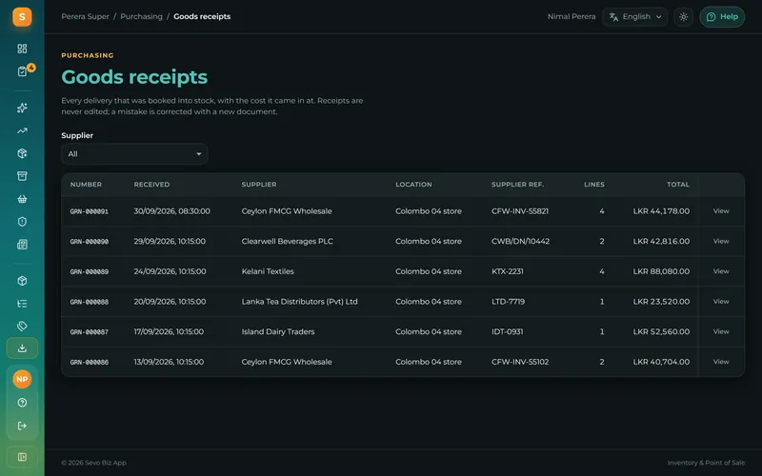Click supplier ref KTX-2231
Viewport: 762px width, 476px height.
pos(508,271)
